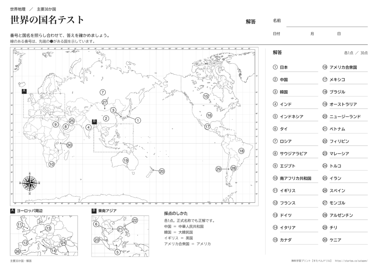Viewport: 378px width, 268px height.
Task: Click 解答 heading above the answer list
Action: coord(277,52)
